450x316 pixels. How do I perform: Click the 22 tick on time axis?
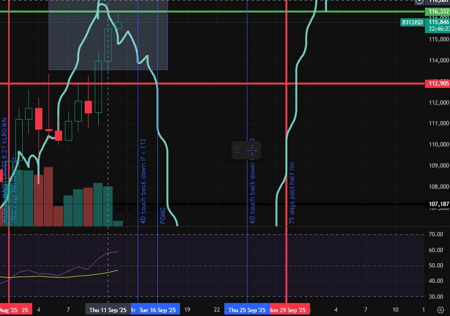point(217,310)
